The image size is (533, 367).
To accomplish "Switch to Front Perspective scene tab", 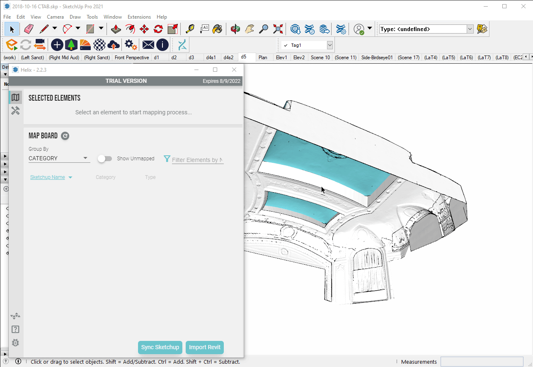I will pyautogui.click(x=132, y=58).
